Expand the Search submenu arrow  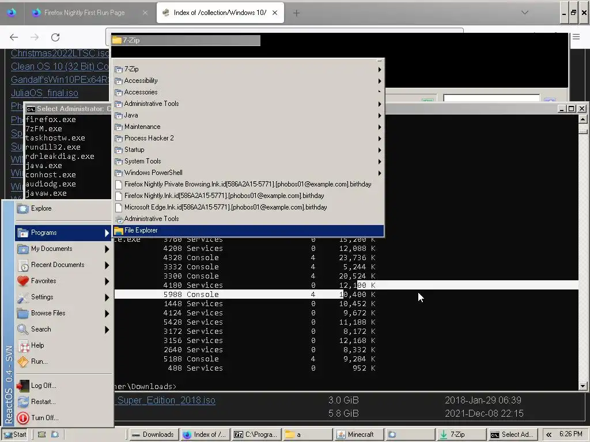tap(107, 330)
